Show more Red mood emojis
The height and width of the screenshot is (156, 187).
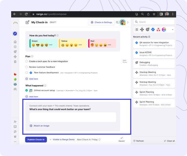coord(110,45)
